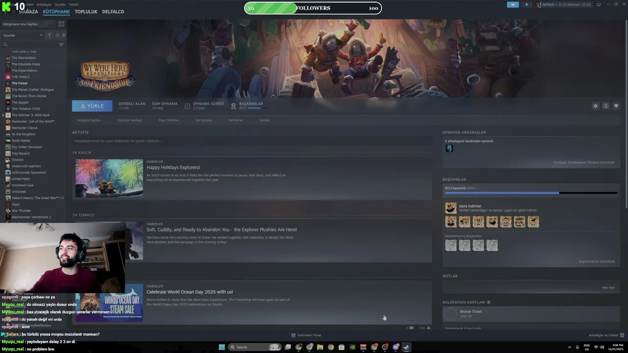Select Tomb Raider in game list

coord(21,141)
